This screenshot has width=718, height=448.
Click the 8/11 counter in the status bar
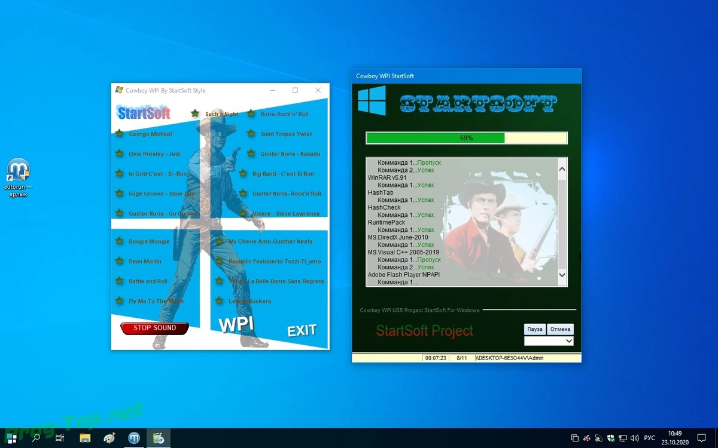click(461, 358)
